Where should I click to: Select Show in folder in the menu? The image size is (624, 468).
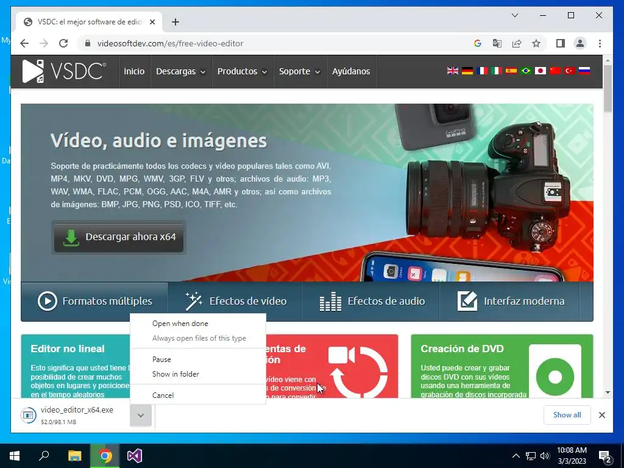pos(198,374)
